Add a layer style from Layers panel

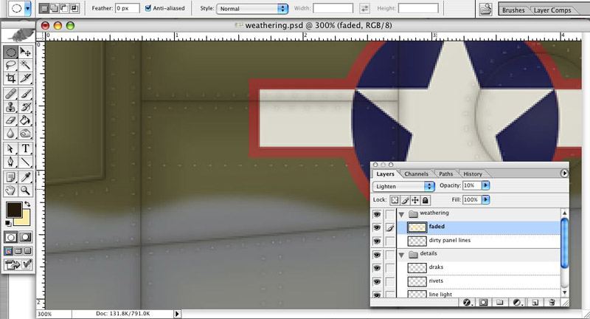(x=468, y=302)
